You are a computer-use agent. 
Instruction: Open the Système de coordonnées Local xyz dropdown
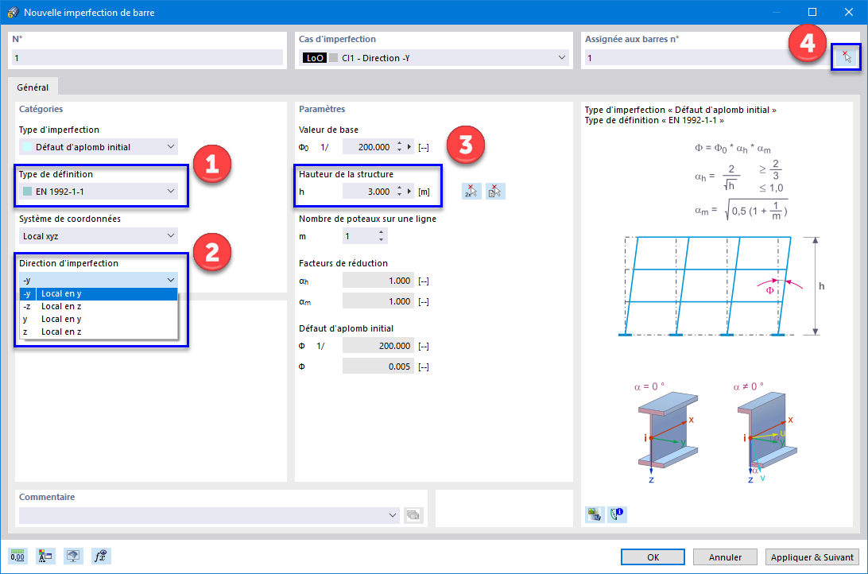click(x=99, y=236)
